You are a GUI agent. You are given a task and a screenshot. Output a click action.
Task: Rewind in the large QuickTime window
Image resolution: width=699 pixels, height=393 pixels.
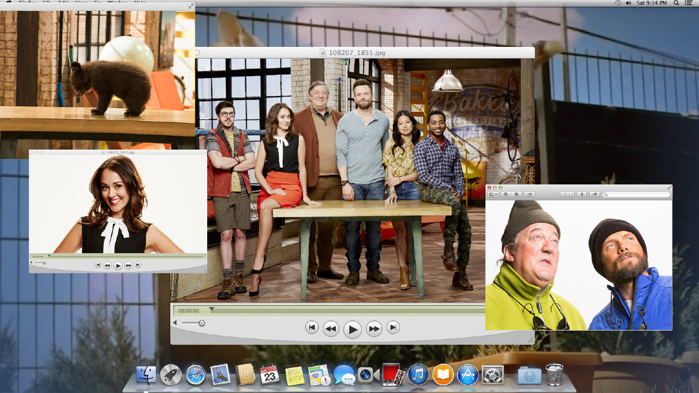click(331, 328)
